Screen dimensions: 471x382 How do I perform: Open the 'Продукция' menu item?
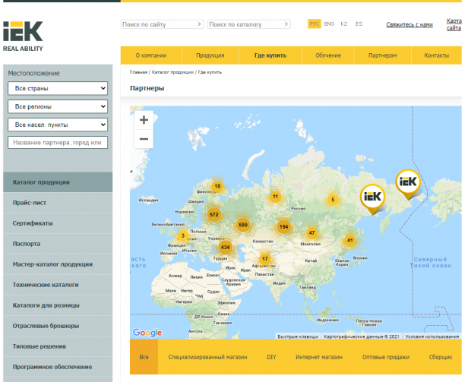point(210,55)
